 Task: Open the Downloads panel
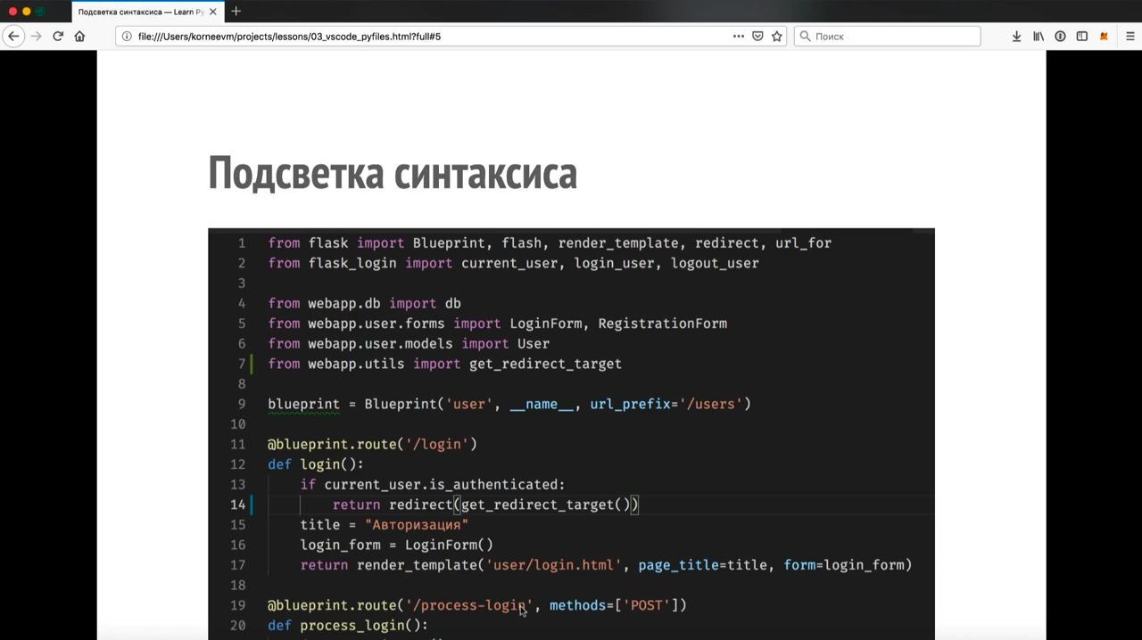(1016, 37)
